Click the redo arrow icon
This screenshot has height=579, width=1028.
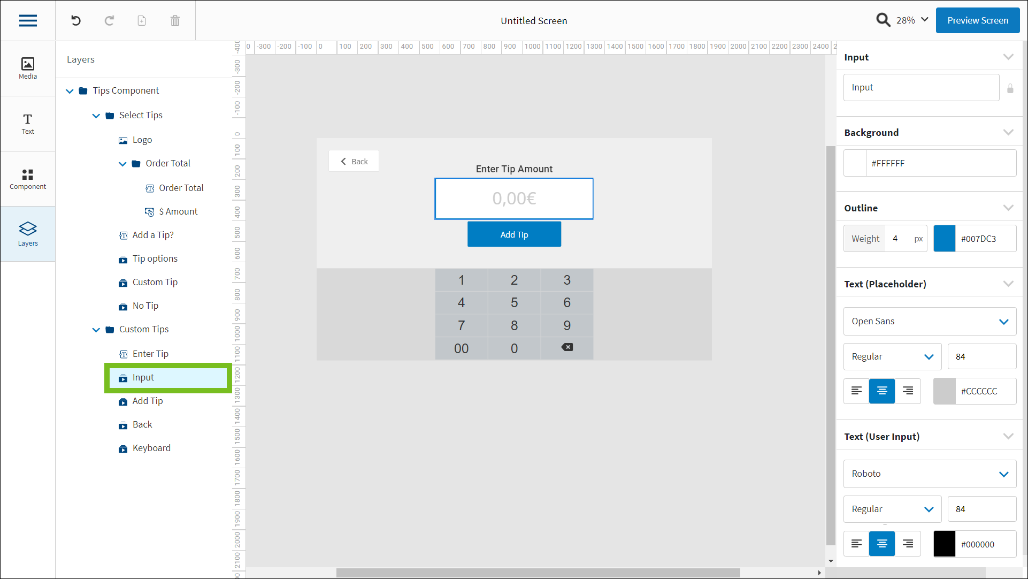pyautogui.click(x=109, y=20)
